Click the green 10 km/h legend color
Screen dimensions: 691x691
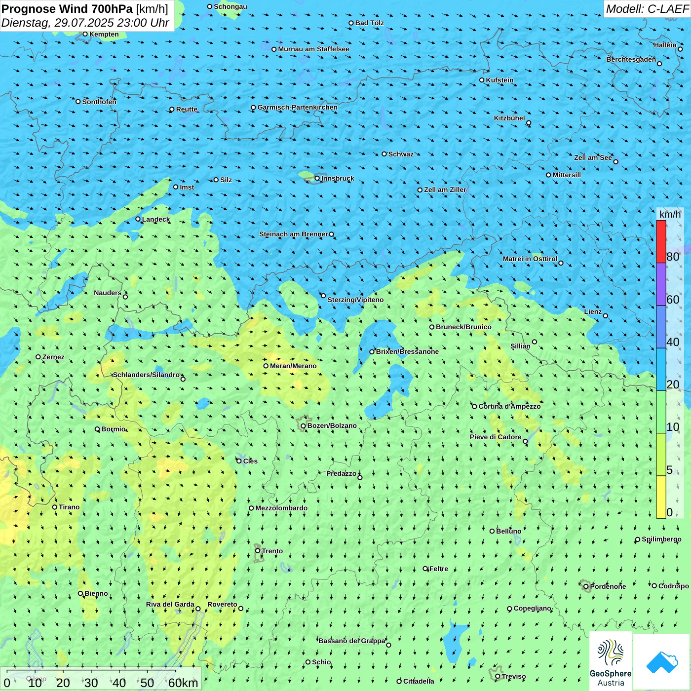(661, 412)
